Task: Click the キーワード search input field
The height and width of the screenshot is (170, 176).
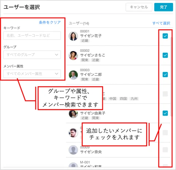Action: 32,35
